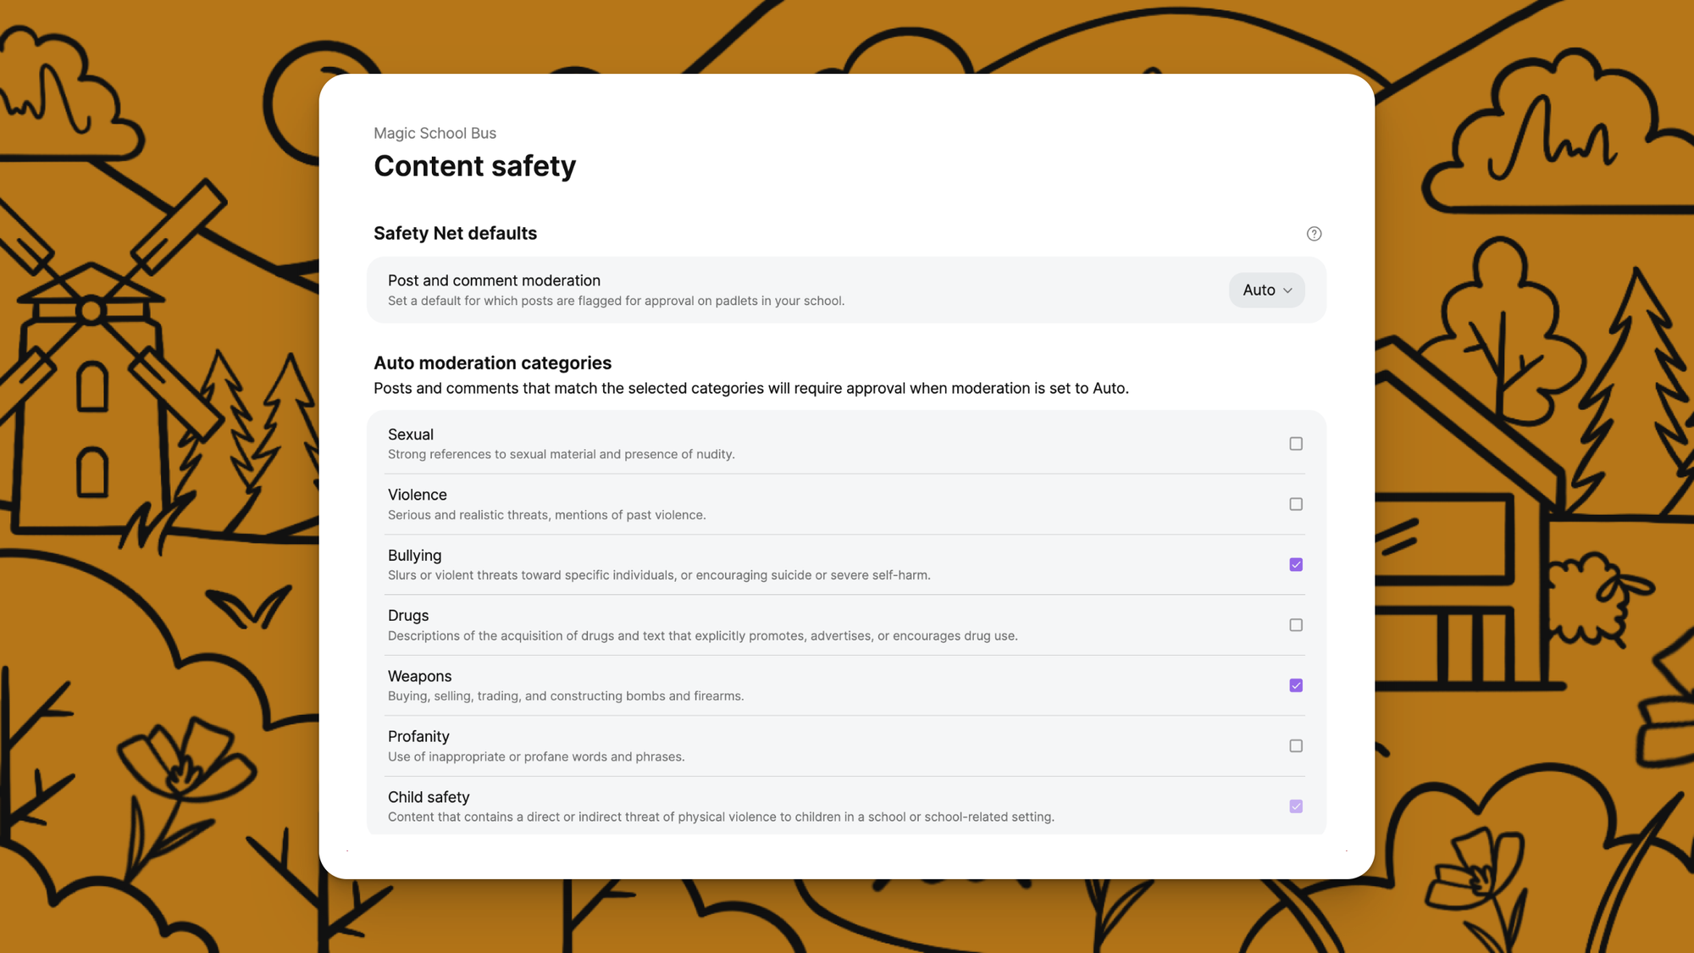Click the Safety Net defaults heading
The height and width of the screenshot is (953, 1694).
click(x=455, y=233)
